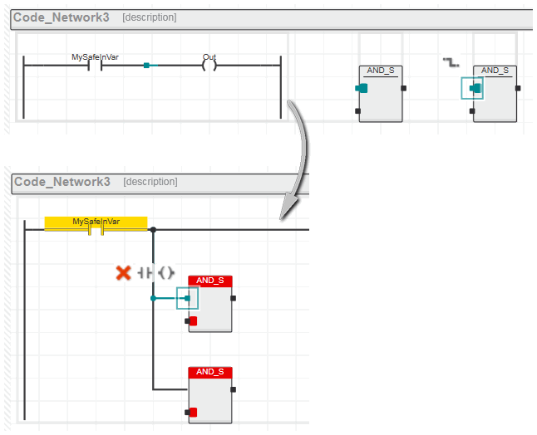Select the bottom red AND_S block header
Image resolution: width=537 pixels, height=435 pixels.
pyautogui.click(x=210, y=372)
